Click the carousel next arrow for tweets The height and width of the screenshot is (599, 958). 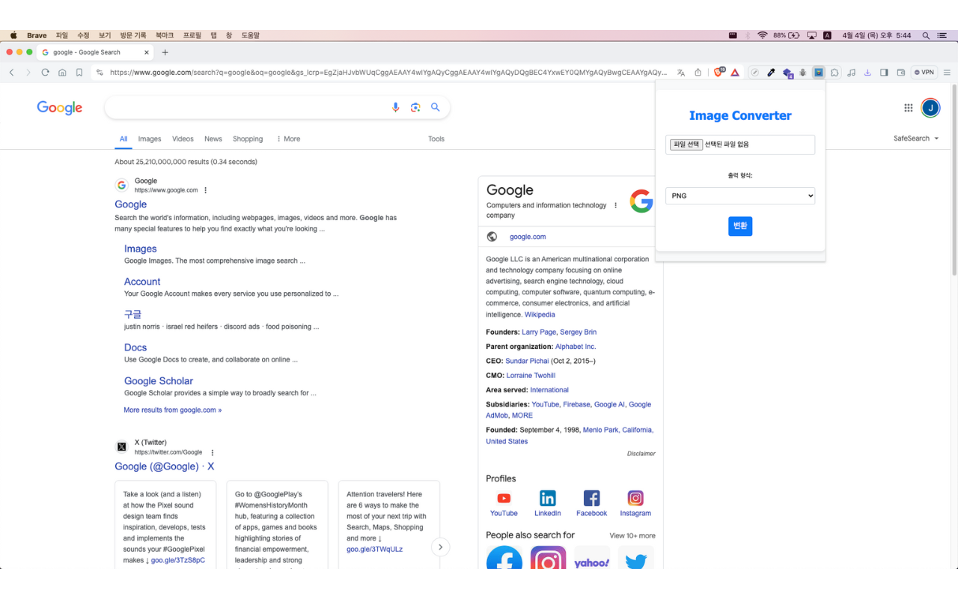pos(441,547)
